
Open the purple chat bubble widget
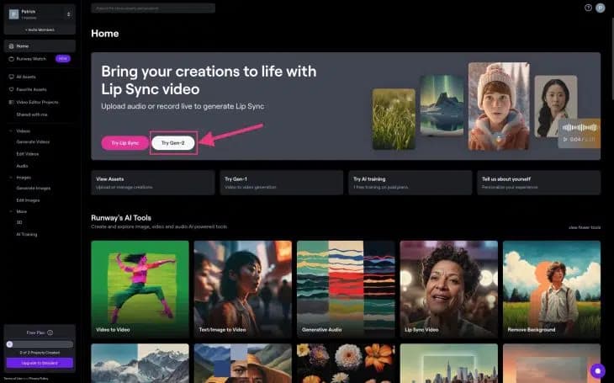598,370
